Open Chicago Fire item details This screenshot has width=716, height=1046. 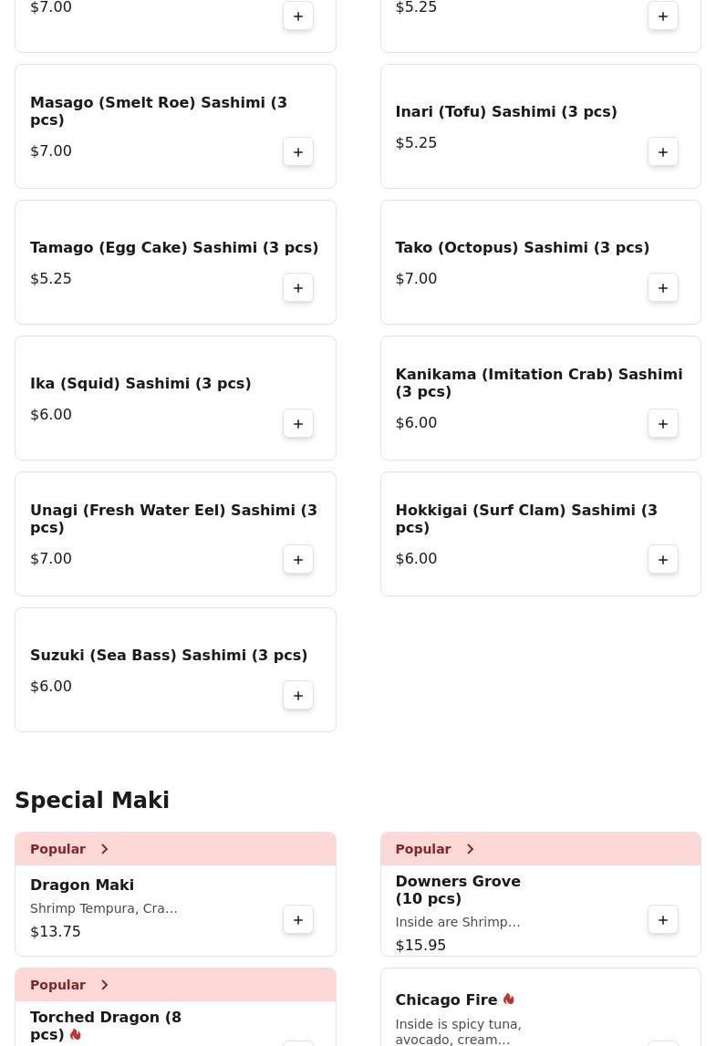point(446,1000)
